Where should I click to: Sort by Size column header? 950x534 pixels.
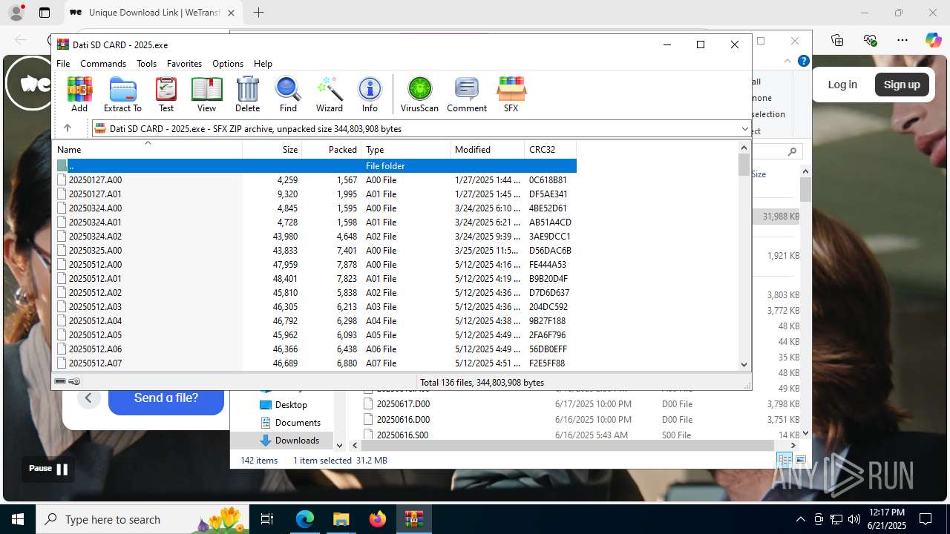[272, 150]
